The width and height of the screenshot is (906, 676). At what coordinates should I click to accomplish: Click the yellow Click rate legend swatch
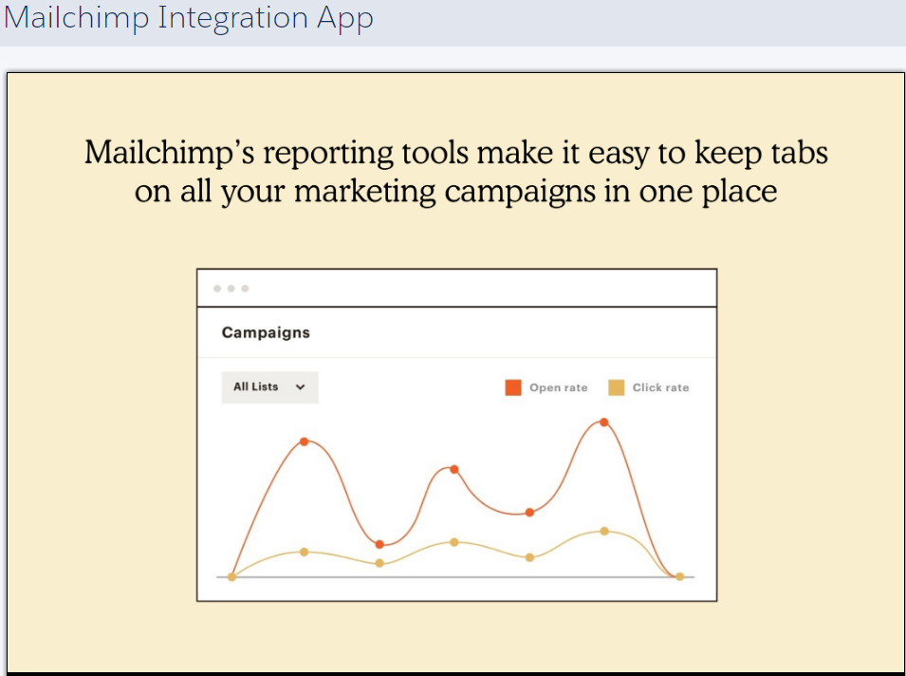[x=616, y=387]
